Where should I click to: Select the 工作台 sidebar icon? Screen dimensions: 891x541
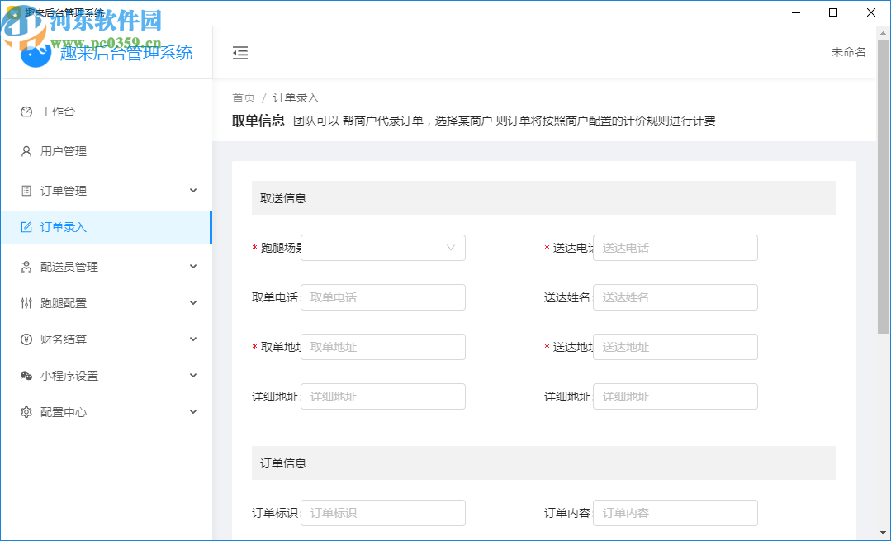(25, 112)
